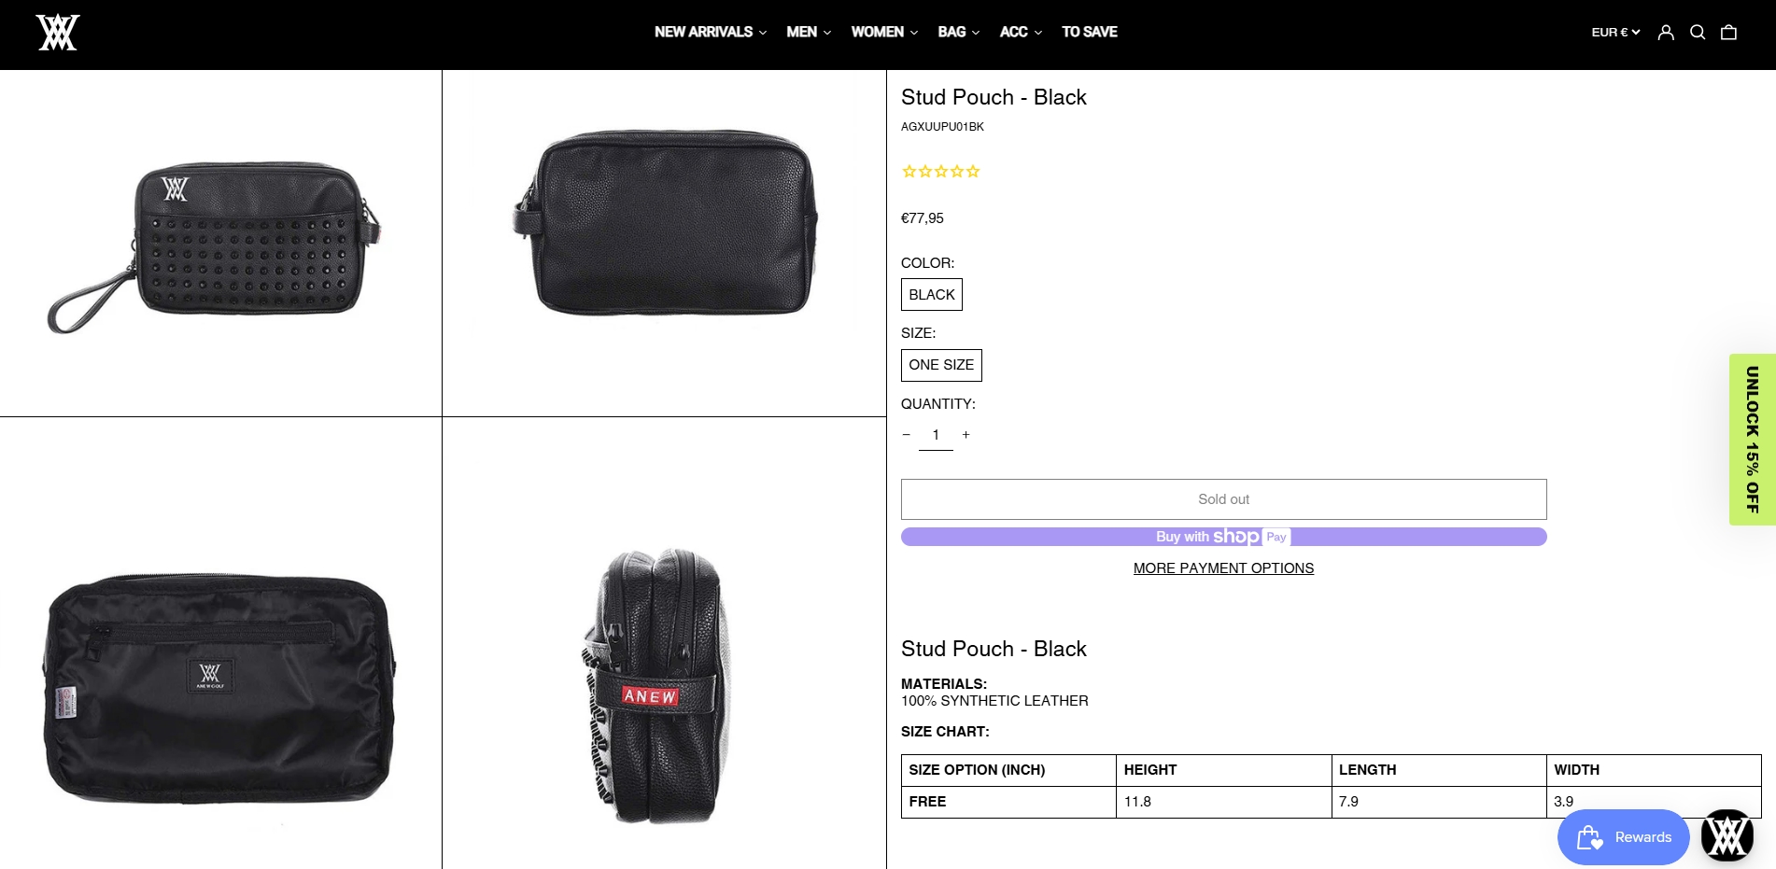Expand the Women dropdown menu
This screenshot has width=1776, height=869.
click(883, 32)
